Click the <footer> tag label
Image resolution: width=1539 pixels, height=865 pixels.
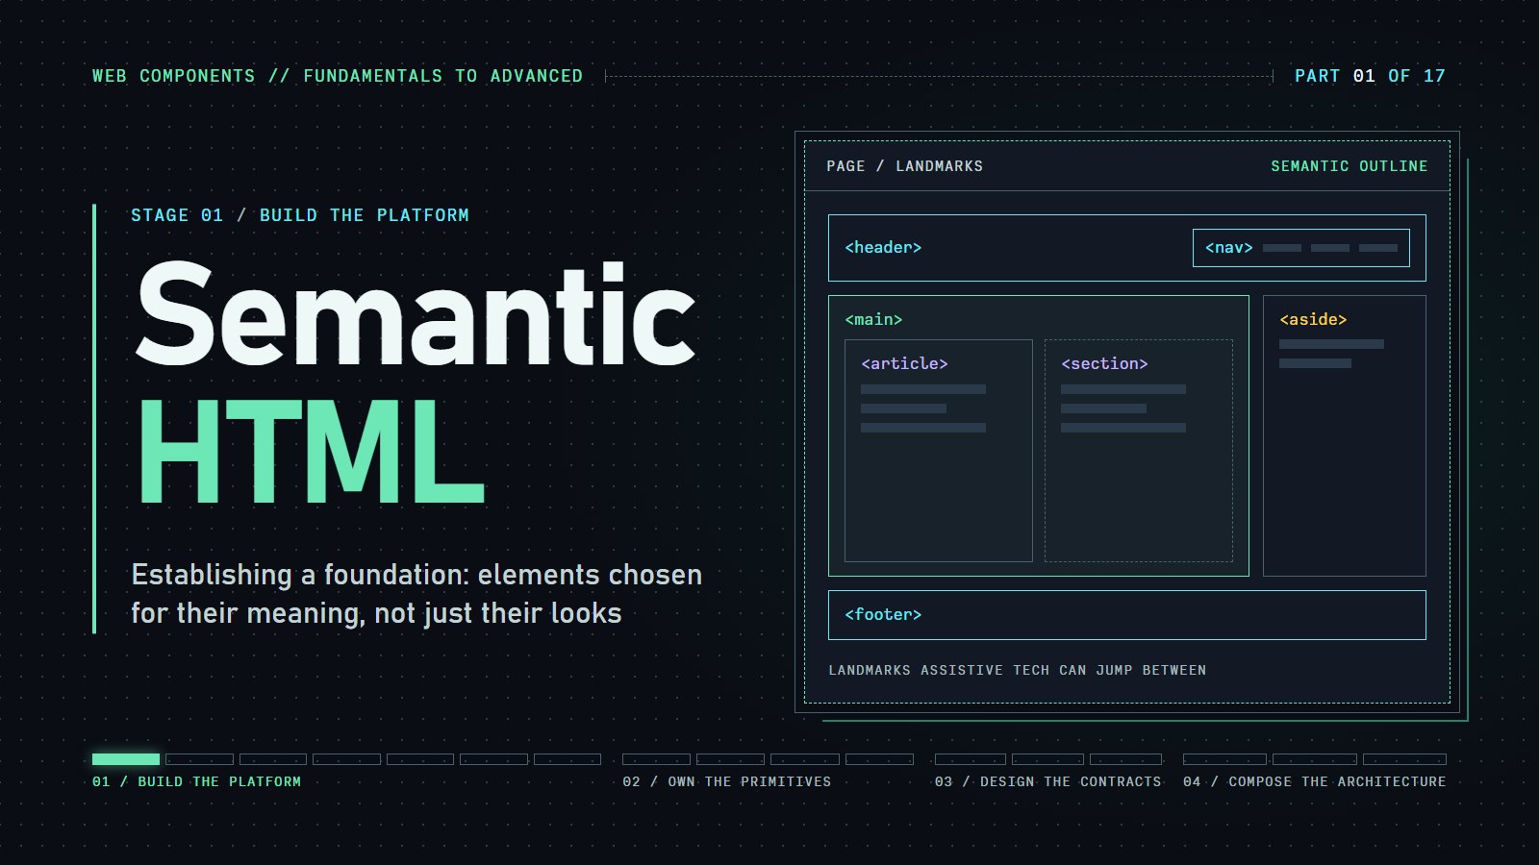point(883,615)
